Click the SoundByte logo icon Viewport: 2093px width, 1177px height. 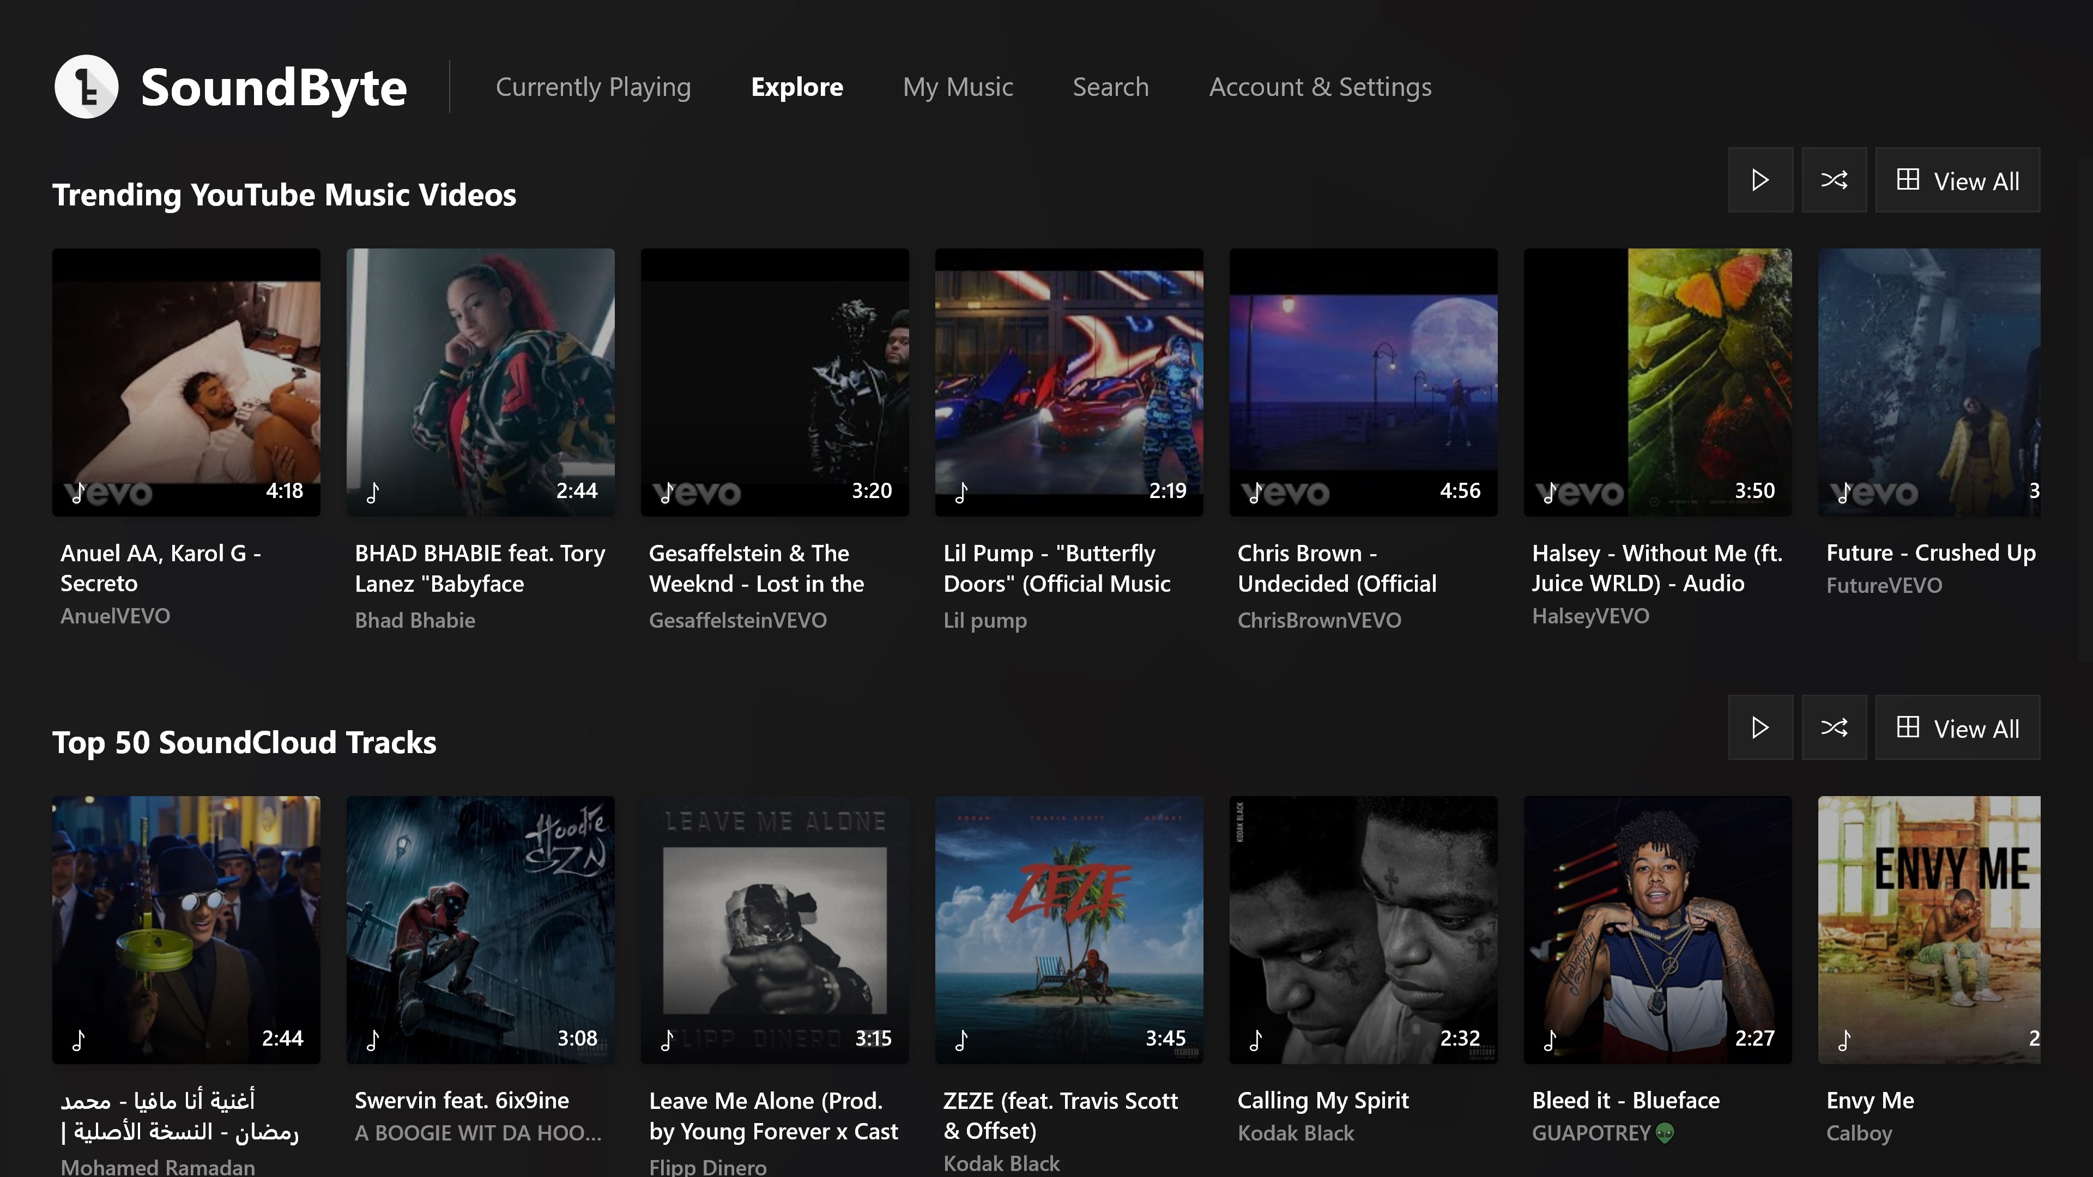point(86,87)
